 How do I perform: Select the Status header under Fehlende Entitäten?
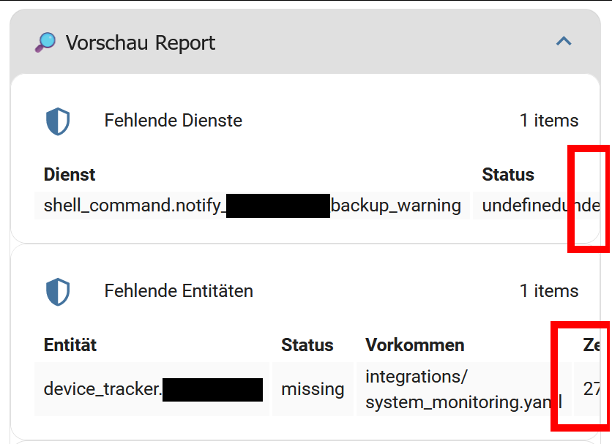[307, 345]
